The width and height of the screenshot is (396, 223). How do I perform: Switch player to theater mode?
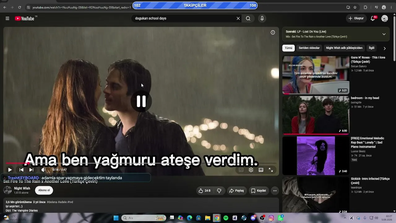261,170
